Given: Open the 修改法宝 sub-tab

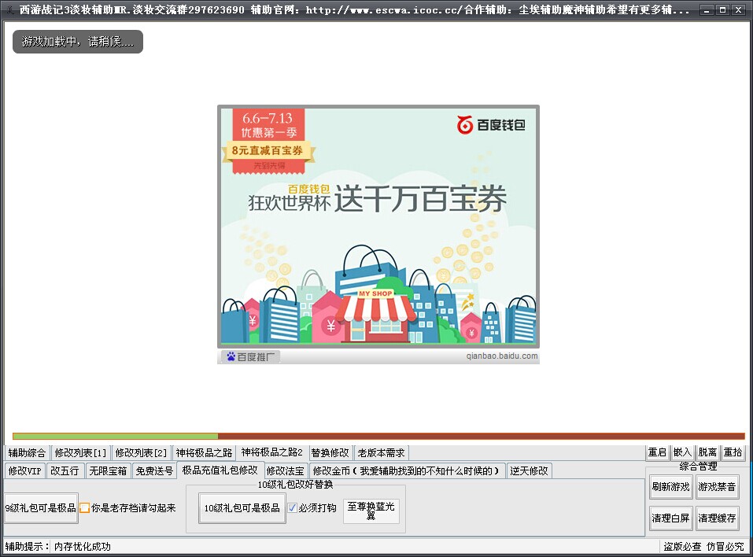Looking at the screenshot, I should pos(286,470).
